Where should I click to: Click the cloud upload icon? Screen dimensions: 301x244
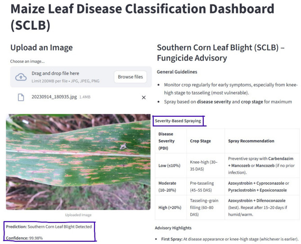pyautogui.click(x=21, y=77)
